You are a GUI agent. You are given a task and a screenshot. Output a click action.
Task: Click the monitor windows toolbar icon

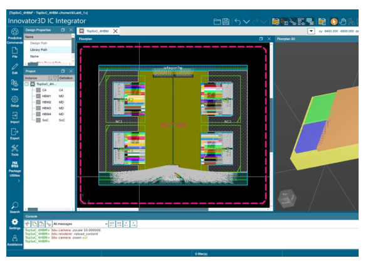[310, 22]
